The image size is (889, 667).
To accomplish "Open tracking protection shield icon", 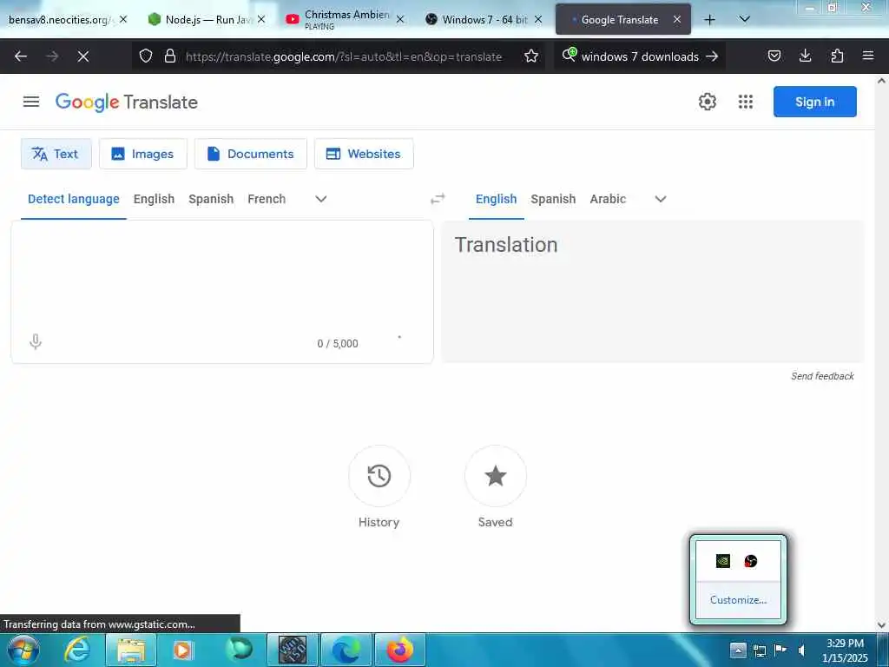I will tap(146, 56).
